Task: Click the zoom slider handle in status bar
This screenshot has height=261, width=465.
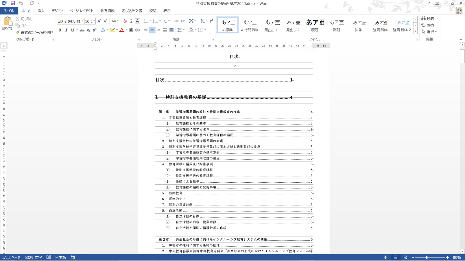Action: point(427,257)
